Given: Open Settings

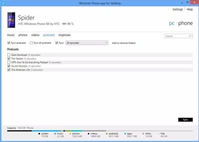Looking at the screenshot, I should pos(177,9).
